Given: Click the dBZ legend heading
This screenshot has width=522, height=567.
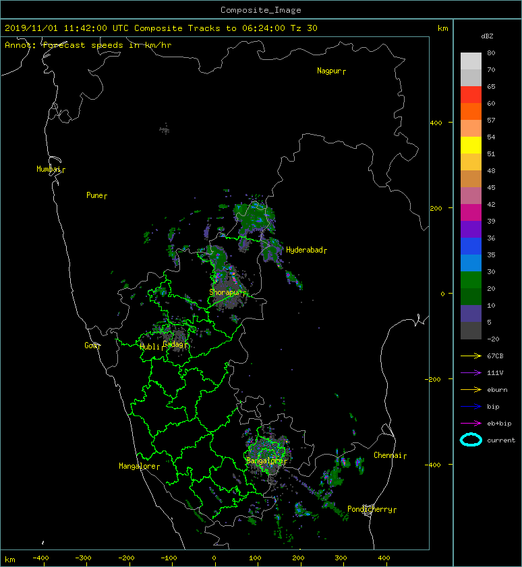Looking at the screenshot, I should [487, 36].
